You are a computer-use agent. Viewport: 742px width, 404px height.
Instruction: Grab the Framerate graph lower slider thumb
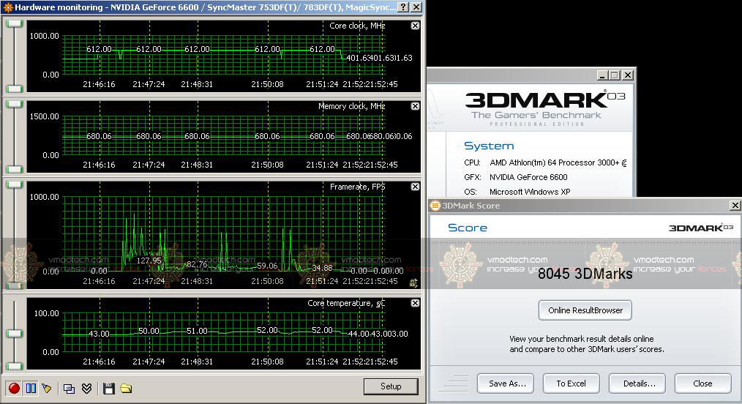click(14, 285)
